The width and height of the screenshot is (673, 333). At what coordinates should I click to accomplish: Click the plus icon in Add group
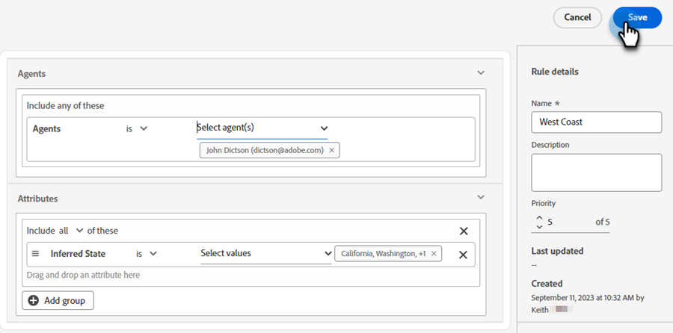33,301
